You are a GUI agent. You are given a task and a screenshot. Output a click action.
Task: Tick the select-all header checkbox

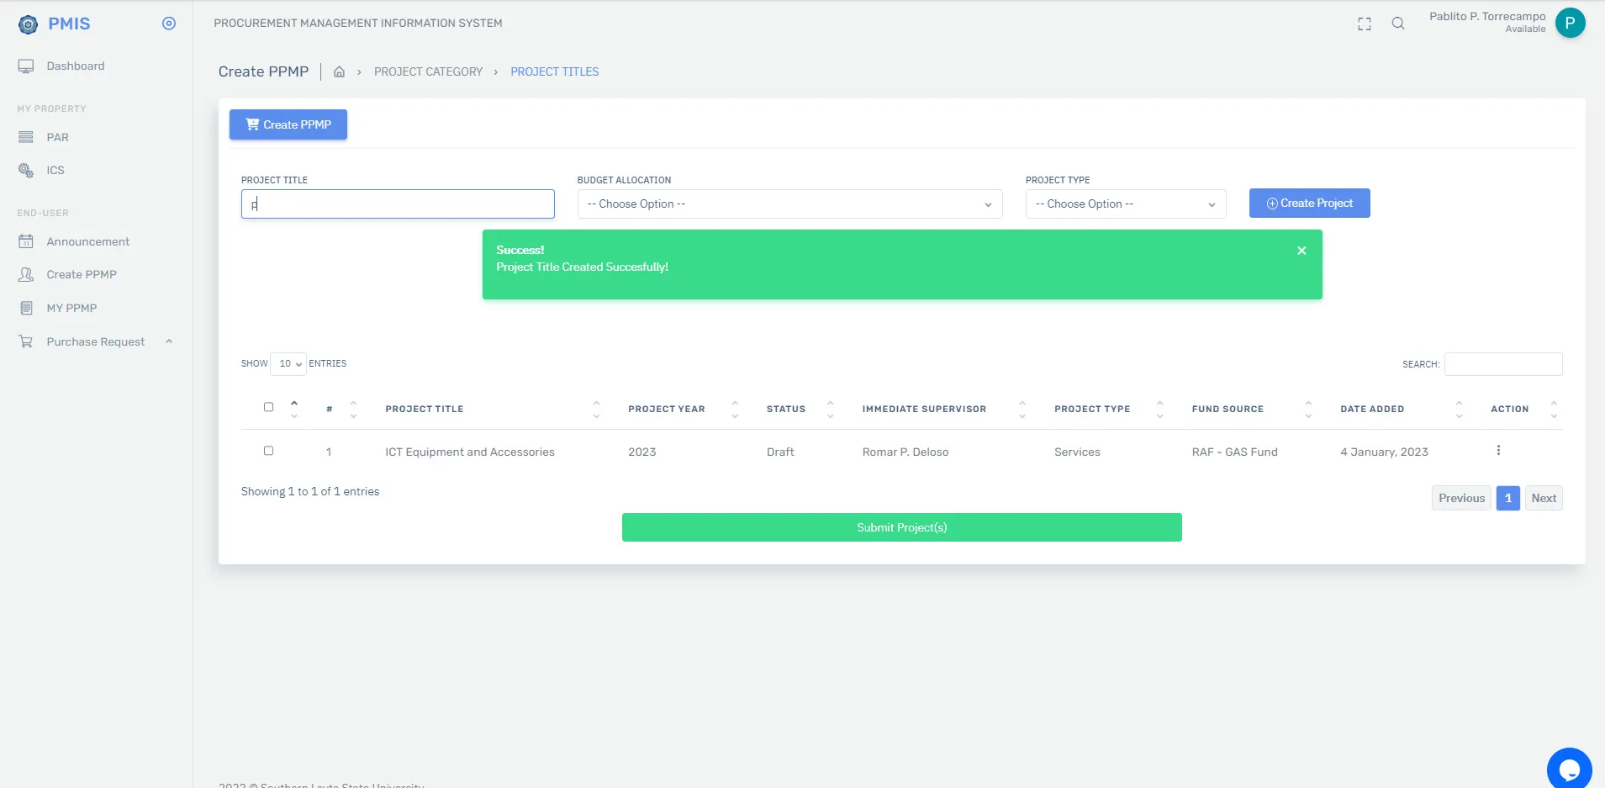pos(269,407)
